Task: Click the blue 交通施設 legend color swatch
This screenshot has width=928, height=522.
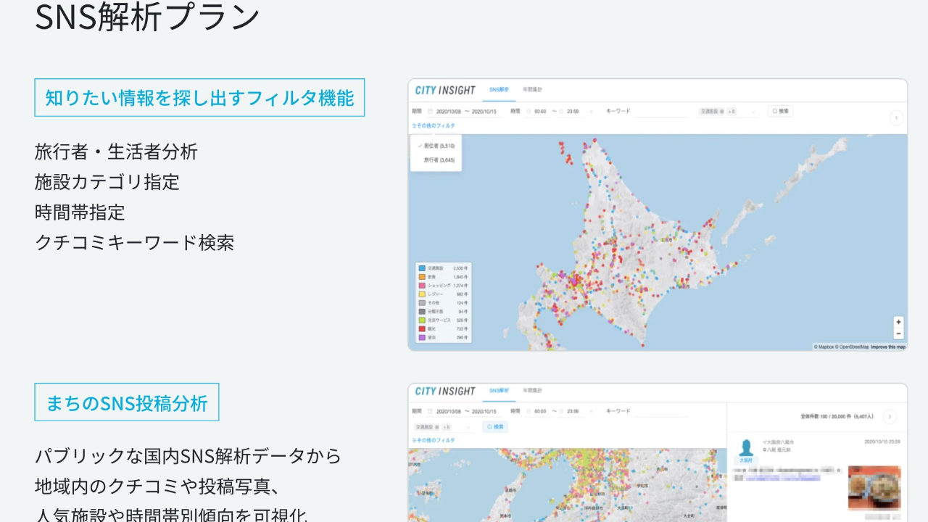Action: click(421, 268)
